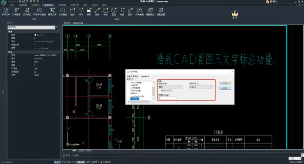Click the 宽度因子 width factor input field
Image resolution: width=304 pixels, height=164 pixels.
(x=168, y=98)
